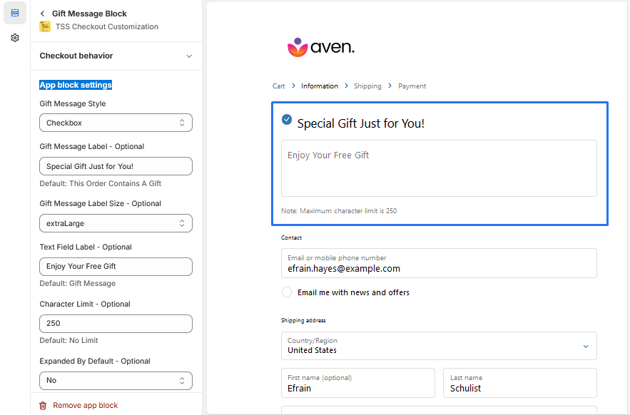Click the aven logo

coord(320,48)
